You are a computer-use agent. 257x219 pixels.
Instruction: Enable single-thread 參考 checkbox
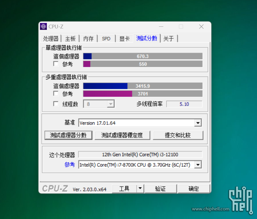point(56,64)
